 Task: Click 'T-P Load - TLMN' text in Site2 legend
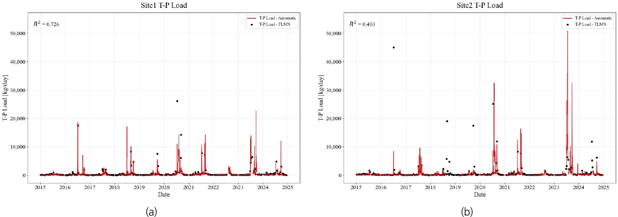pos(590,24)
